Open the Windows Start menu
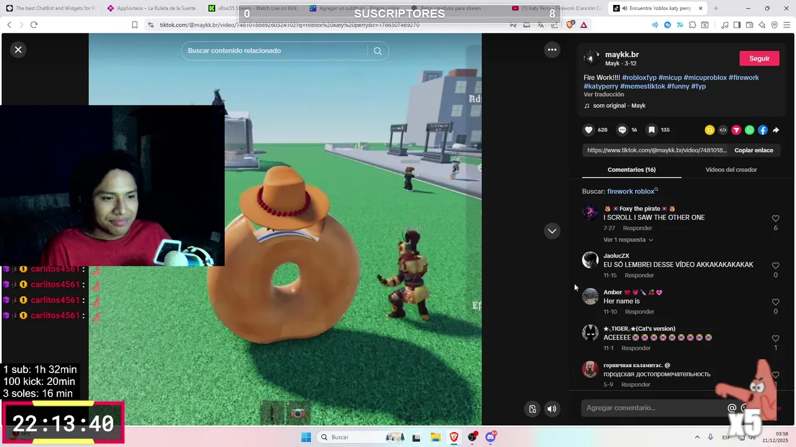This screenshot has width=796, height=447. click(306, 437)
